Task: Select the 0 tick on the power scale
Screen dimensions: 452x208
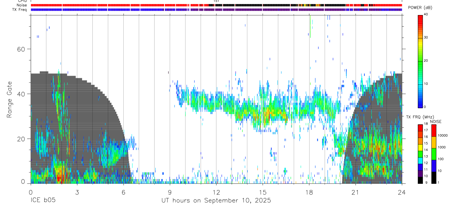Action: point(425,107)
